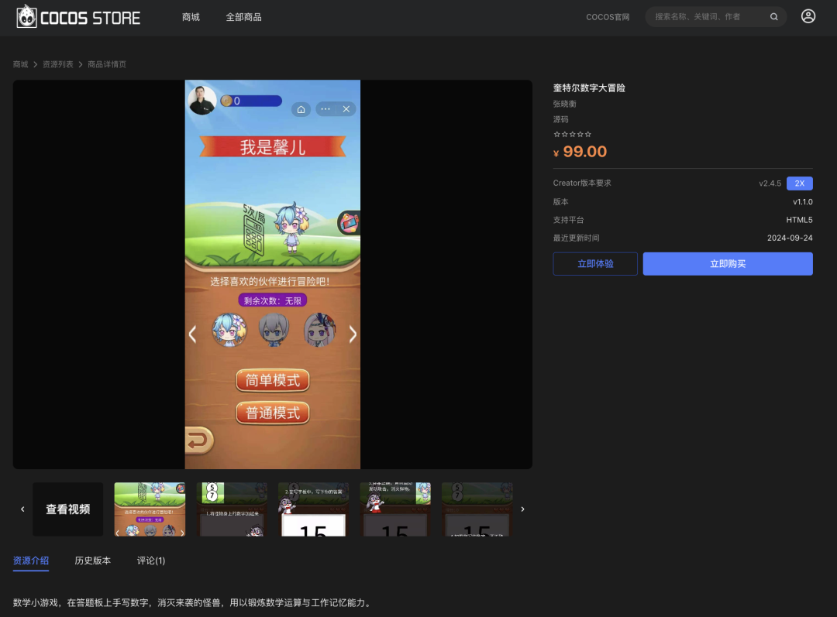This screenshot has height=617, width=837.
Task: Click the 查看视频 video thumbnail
Action: 67,509
